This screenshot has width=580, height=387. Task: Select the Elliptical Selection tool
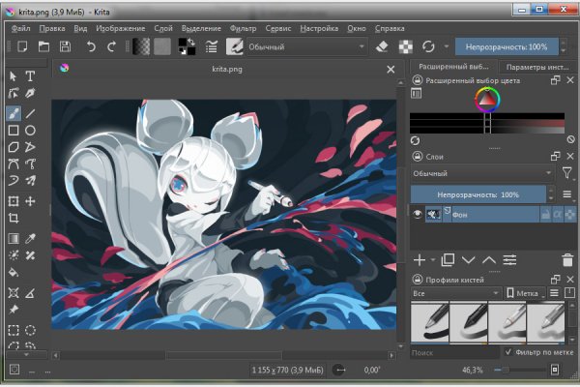pyautogui.click(x=30, y=330)
